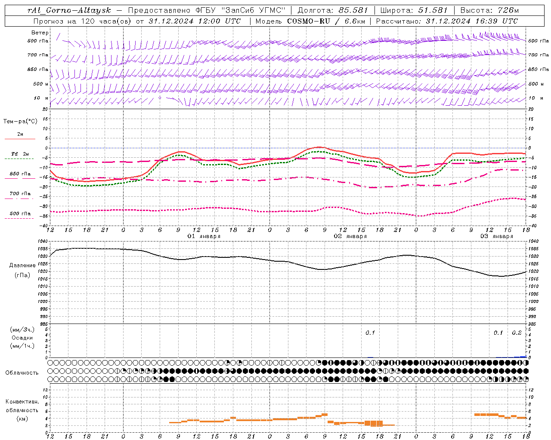Click the Td 2м dew point legend label

click(x=20, y=154)
